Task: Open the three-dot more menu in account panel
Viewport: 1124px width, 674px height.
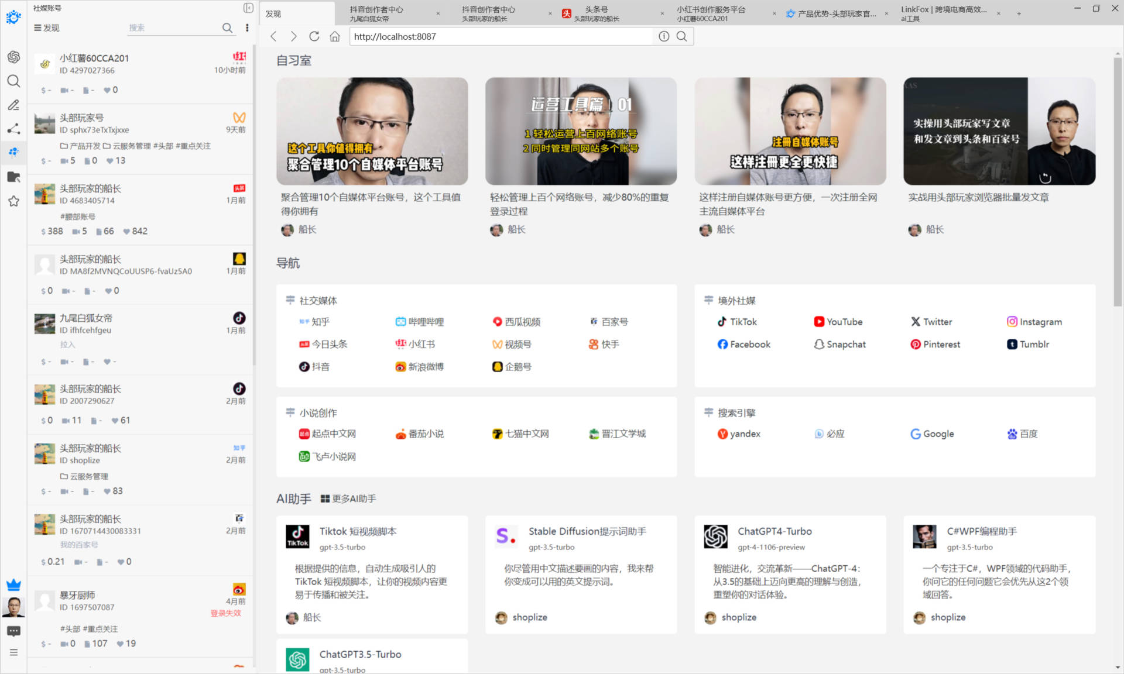Action: pos(247,27)
